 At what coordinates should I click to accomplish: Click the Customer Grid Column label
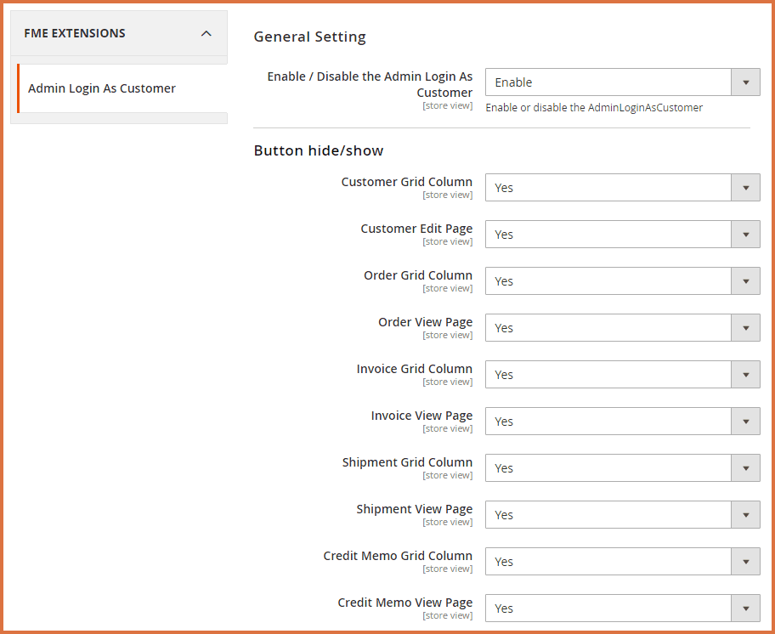406,182
